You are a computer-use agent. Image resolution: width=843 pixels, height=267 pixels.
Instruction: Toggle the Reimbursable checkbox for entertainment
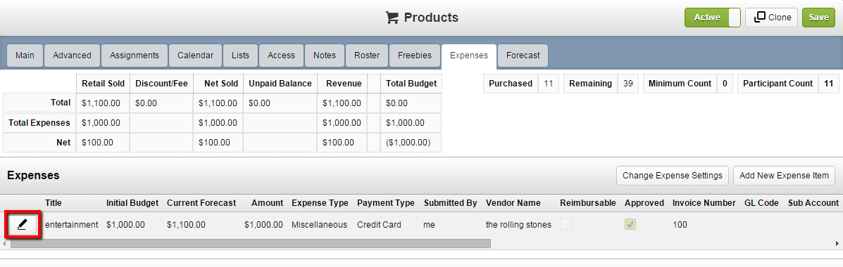coord(565,225)
